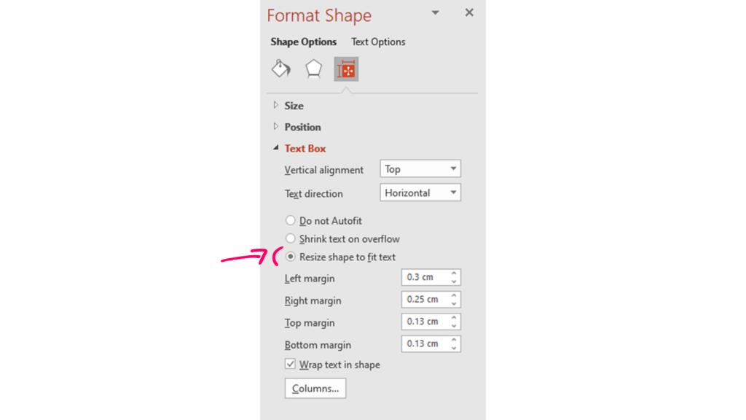Viewport: 746px width, 420px height.
Task: Switch to the Text Options tab
Action: pyautogui.click(x=378, y=42)
